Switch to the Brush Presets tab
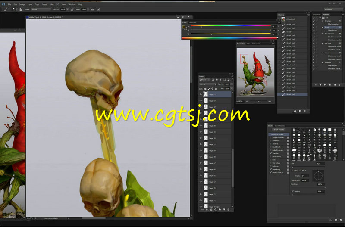345x227 pixels. click(279, 126)
